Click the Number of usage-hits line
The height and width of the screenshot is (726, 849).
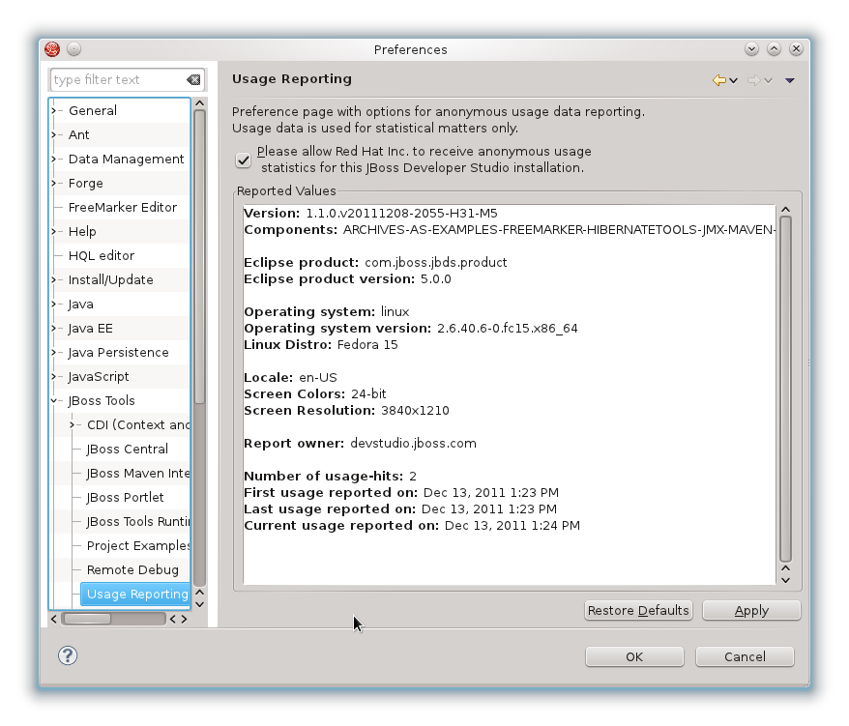(x=331, y=477)
